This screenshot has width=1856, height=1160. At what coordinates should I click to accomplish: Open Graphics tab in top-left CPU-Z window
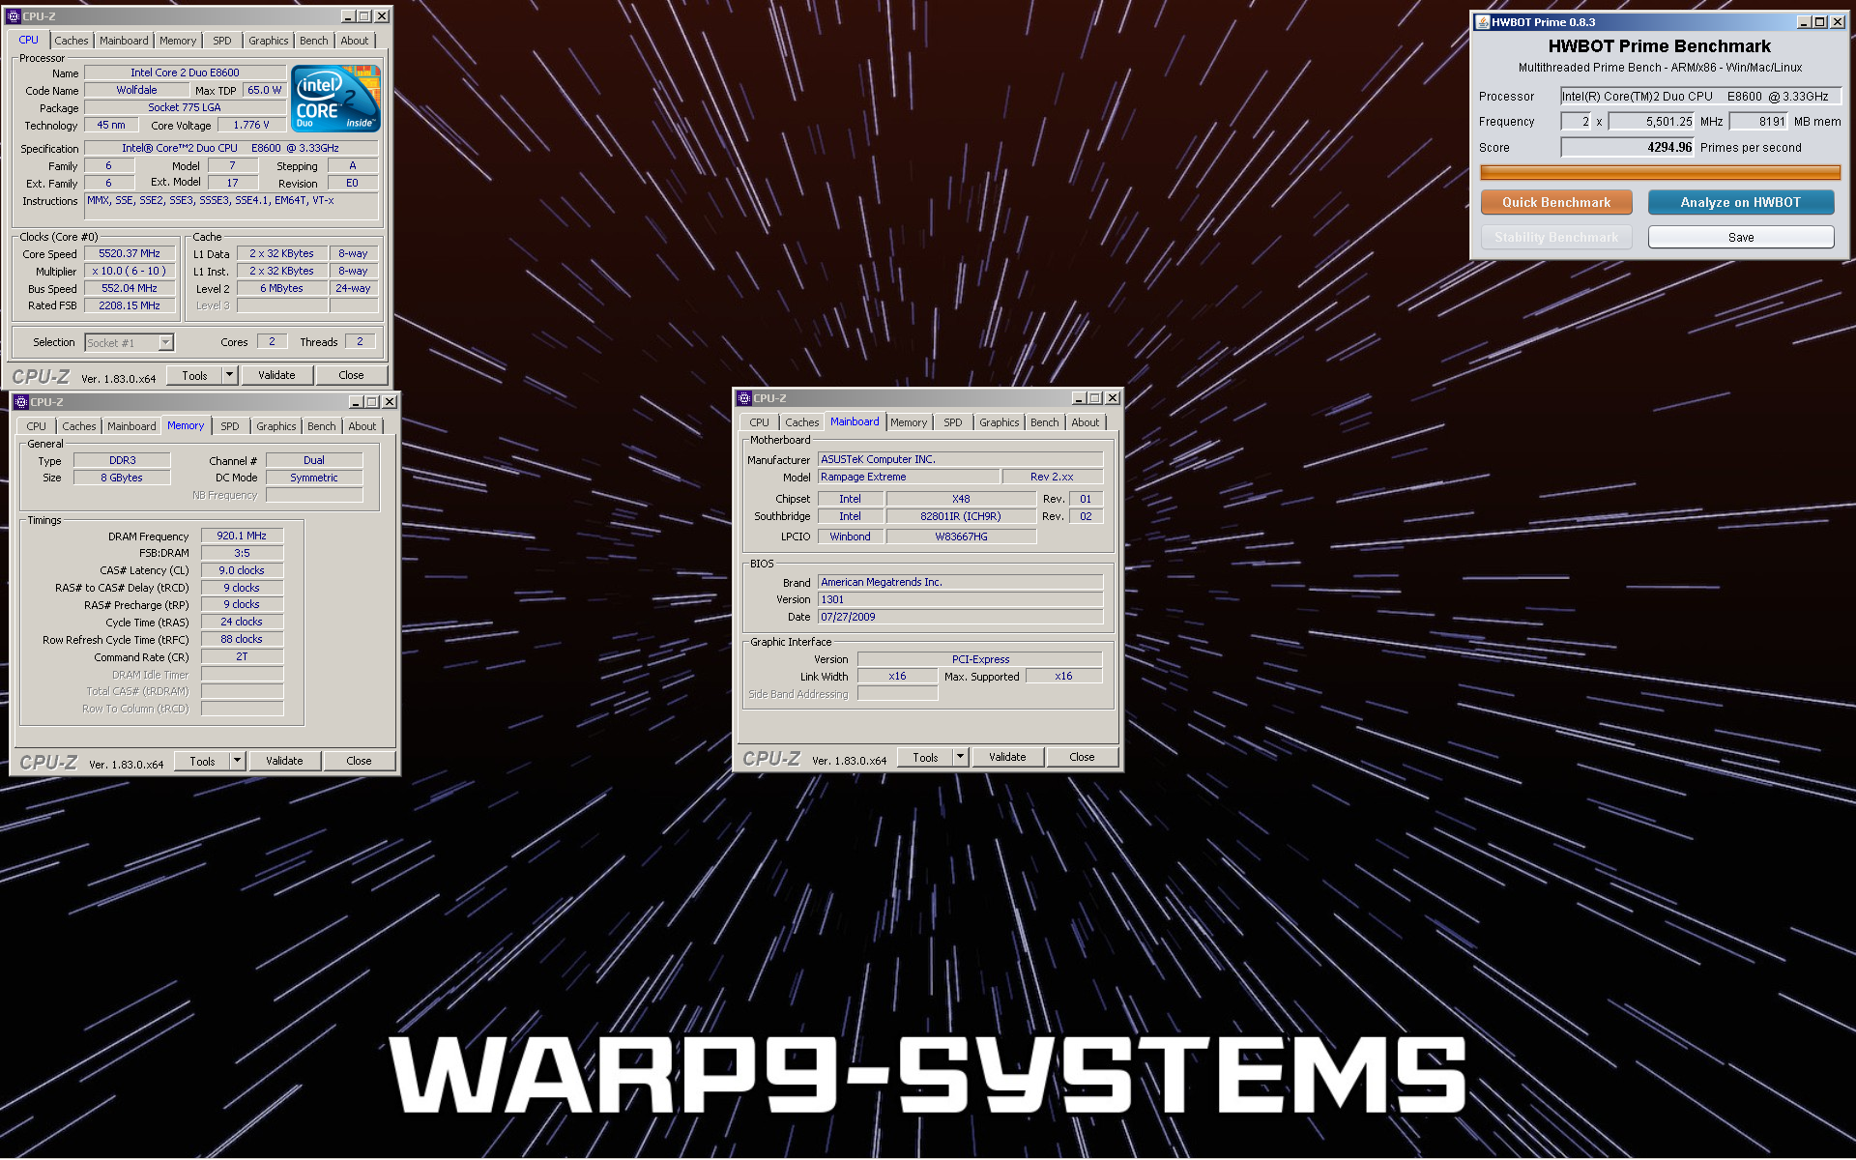[268, 41]
